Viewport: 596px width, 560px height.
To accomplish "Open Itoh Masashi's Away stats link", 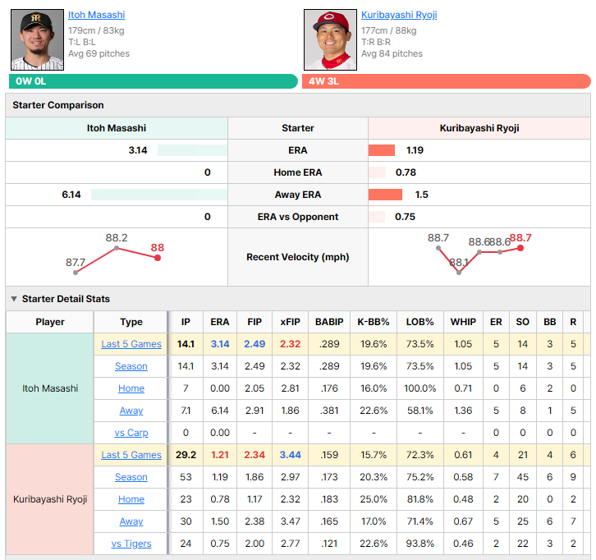I will coord(131,411).
